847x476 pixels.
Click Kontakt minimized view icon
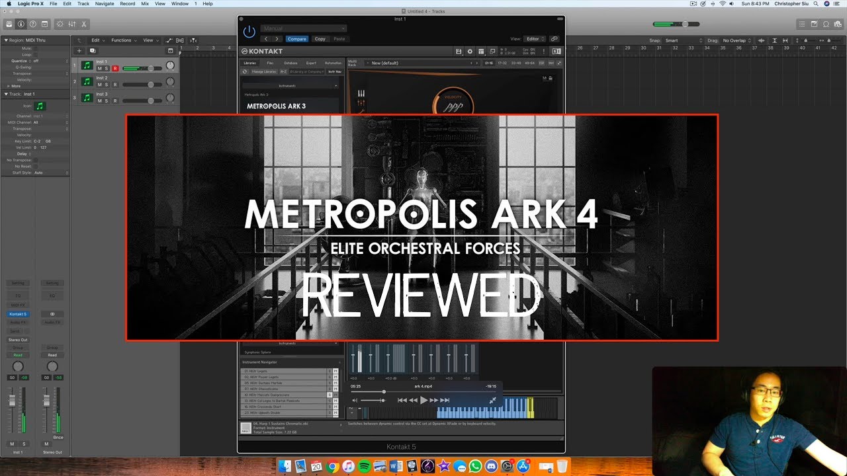(x=492, y=51)
